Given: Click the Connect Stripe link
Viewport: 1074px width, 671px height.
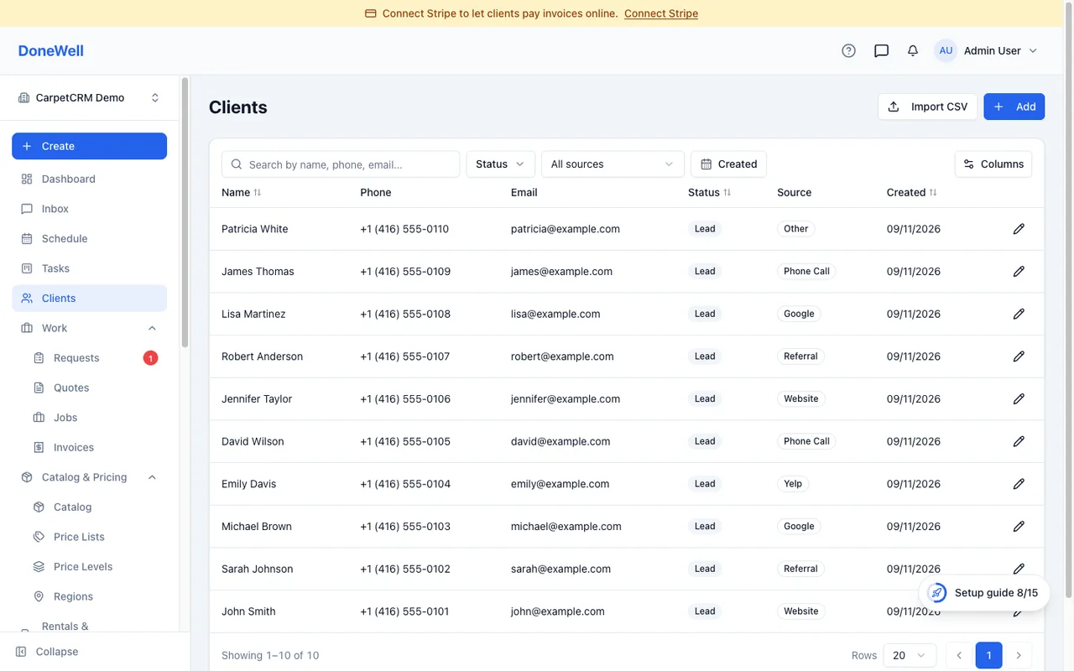Looking at the screenshot, I should point(661,13).
